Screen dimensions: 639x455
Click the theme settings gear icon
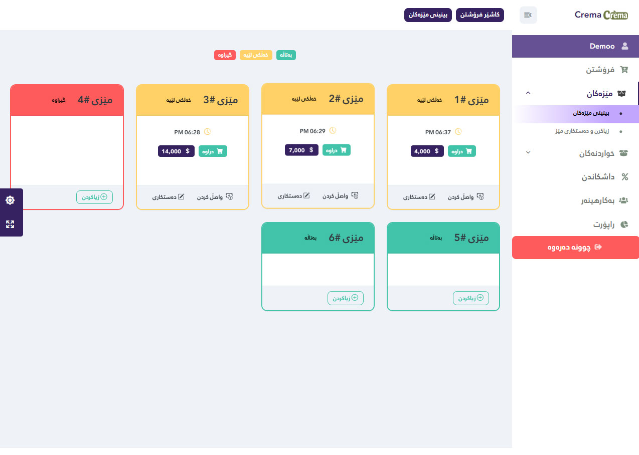tap(10, 200)
